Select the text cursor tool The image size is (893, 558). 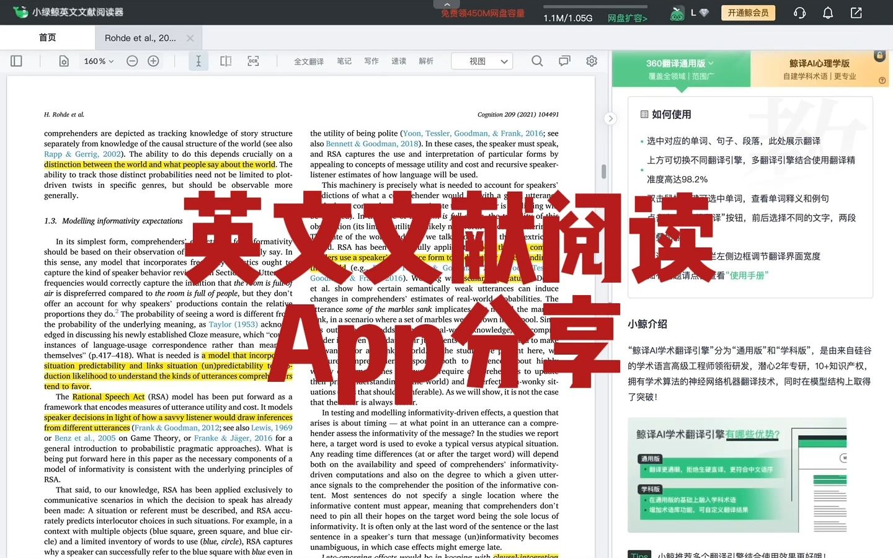(198, 61)
